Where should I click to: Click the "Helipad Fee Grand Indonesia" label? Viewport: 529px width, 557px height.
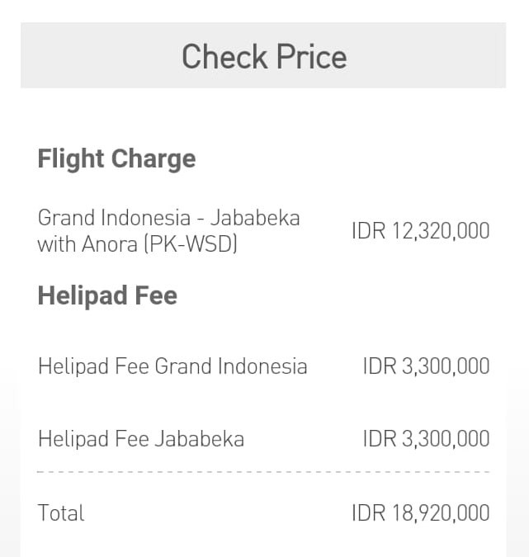172,366
